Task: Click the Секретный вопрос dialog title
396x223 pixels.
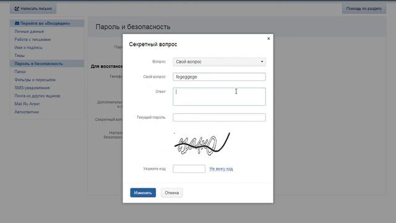Action: pyautogui.click(x=153, y=44)
